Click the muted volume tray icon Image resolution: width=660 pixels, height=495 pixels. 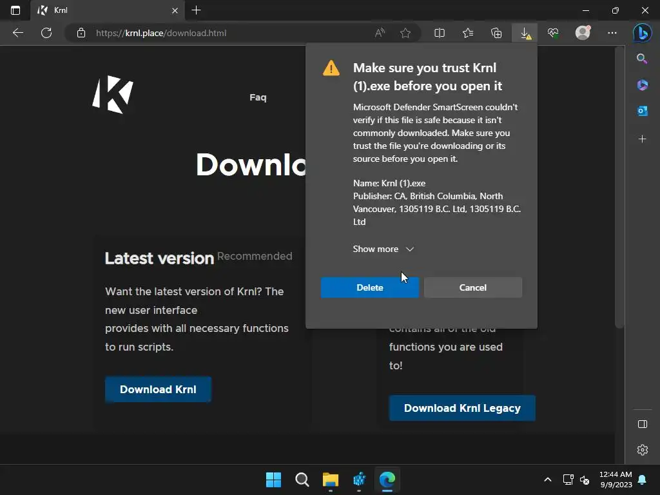click(x=585, y=480)
